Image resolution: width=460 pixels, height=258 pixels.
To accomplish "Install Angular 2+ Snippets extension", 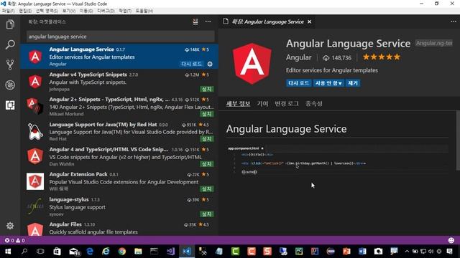I will [207, 114].
